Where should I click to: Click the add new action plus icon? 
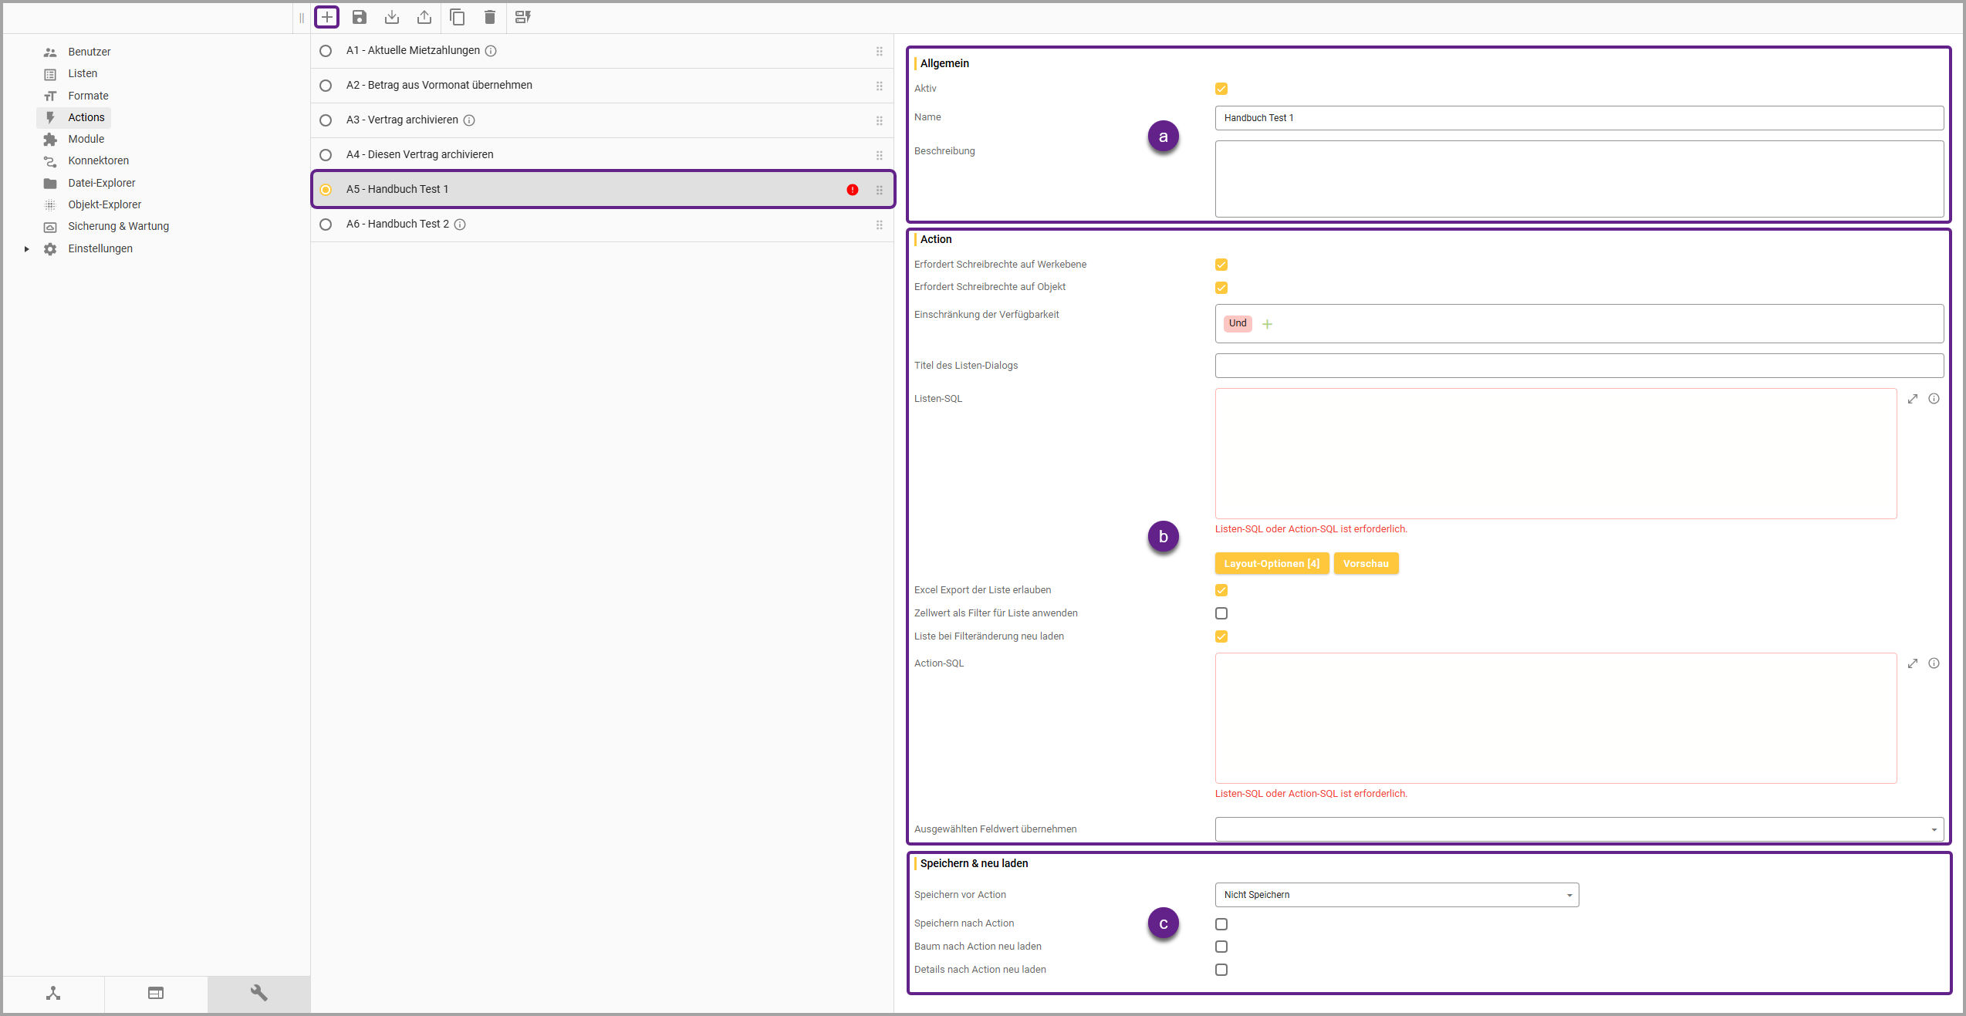tap(327, 17)
